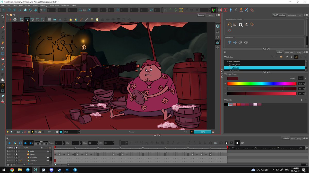Click Flip Horizontal operation icon
Image resolution: width=309 pixels, height=173 pixels.
coord(229,42)
